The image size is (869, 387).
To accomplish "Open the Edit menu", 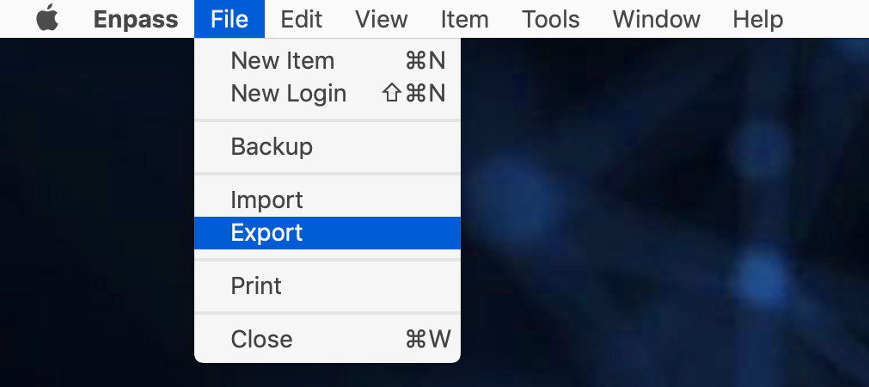I will [301, 19].
